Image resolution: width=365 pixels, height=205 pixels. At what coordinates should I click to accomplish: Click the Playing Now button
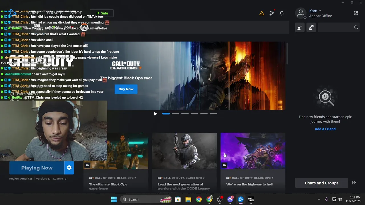(37, 168)
